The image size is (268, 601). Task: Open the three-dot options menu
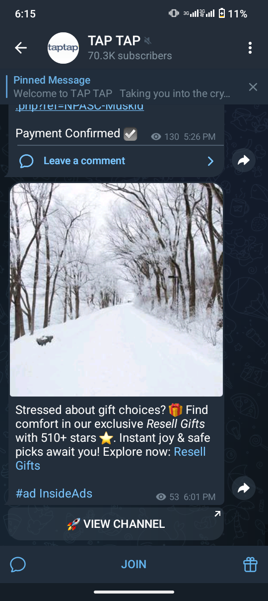tap(250, 48)
